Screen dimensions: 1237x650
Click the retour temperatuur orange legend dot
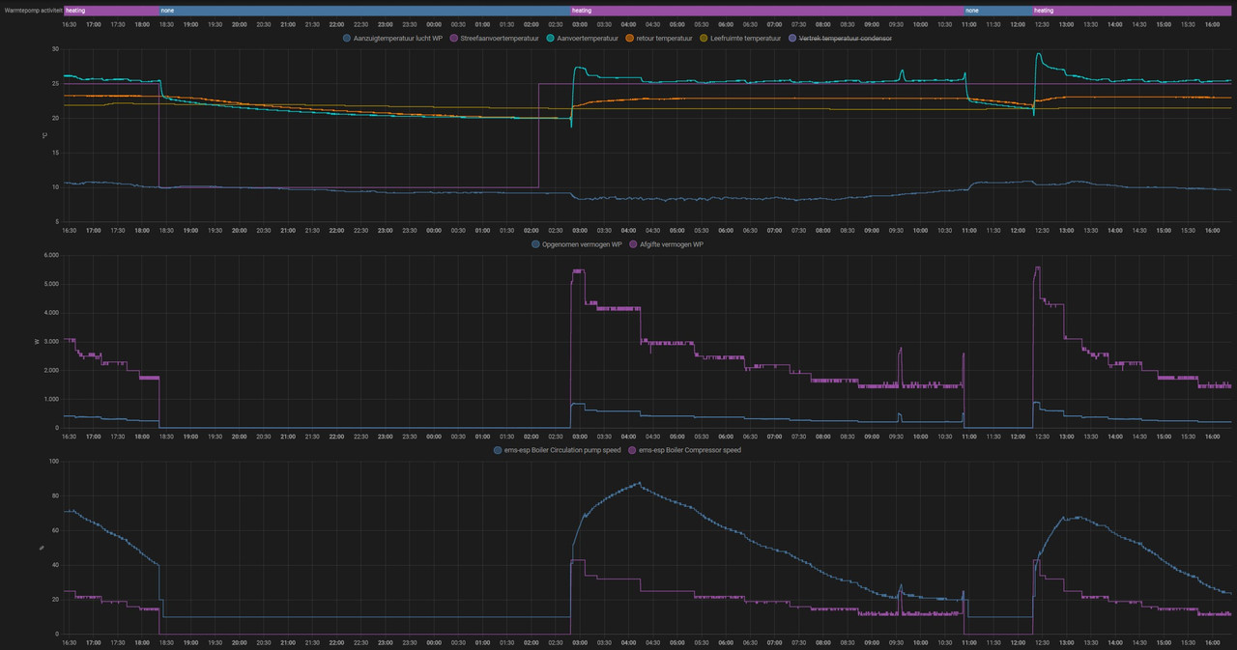coord(628,39)
